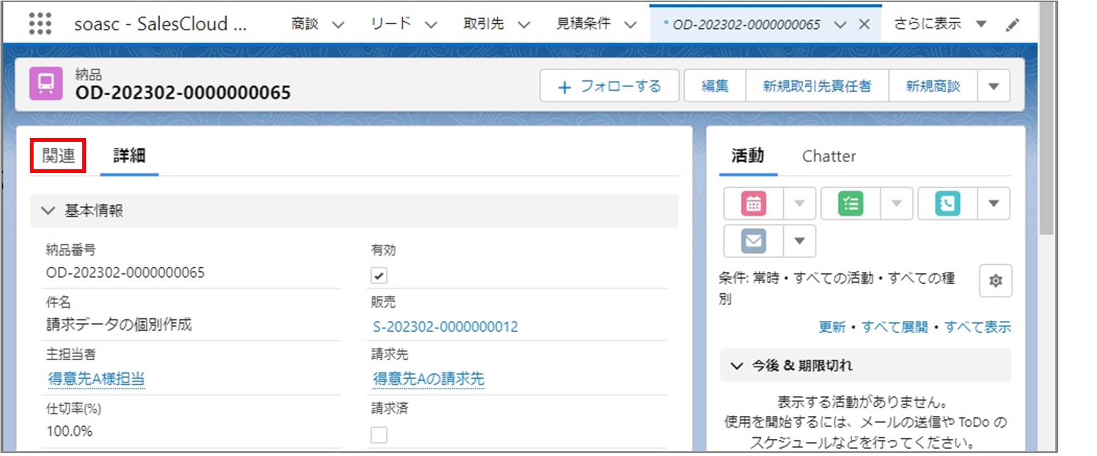Open the activity filter gear settings

(995, 281)
